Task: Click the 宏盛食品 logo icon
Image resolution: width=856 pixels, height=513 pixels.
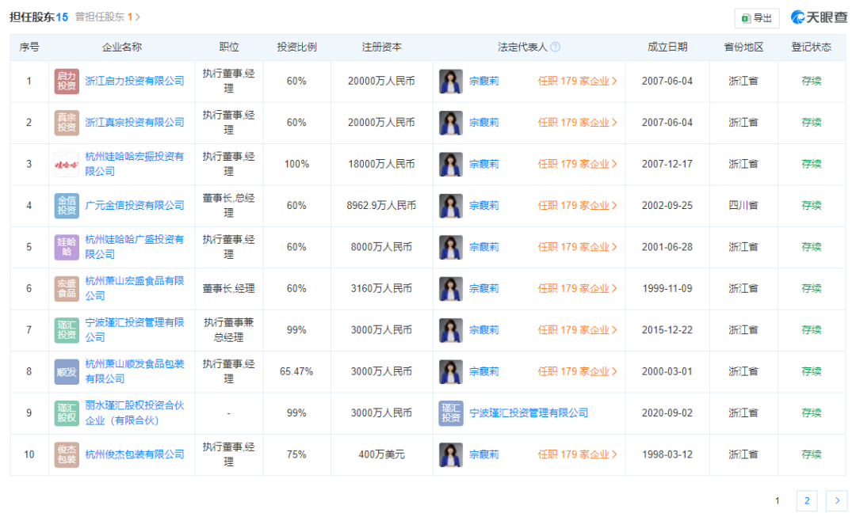Action: click(x=67, y=288)
